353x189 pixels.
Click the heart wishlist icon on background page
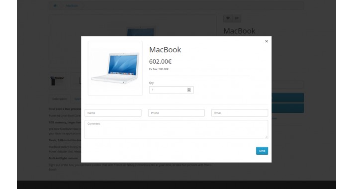click(228, 18)
